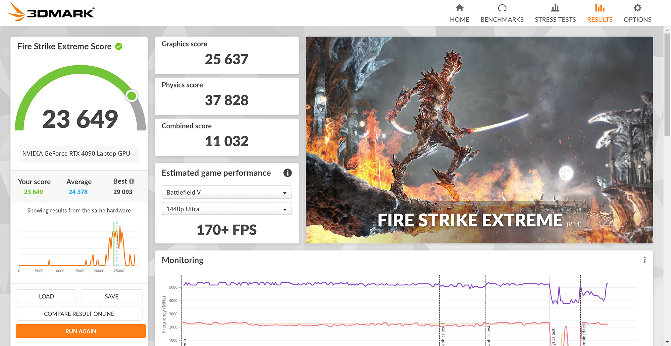
Task: Expand the 1440p Ultra resolution dropdown
Action: [x=226, y=209]
